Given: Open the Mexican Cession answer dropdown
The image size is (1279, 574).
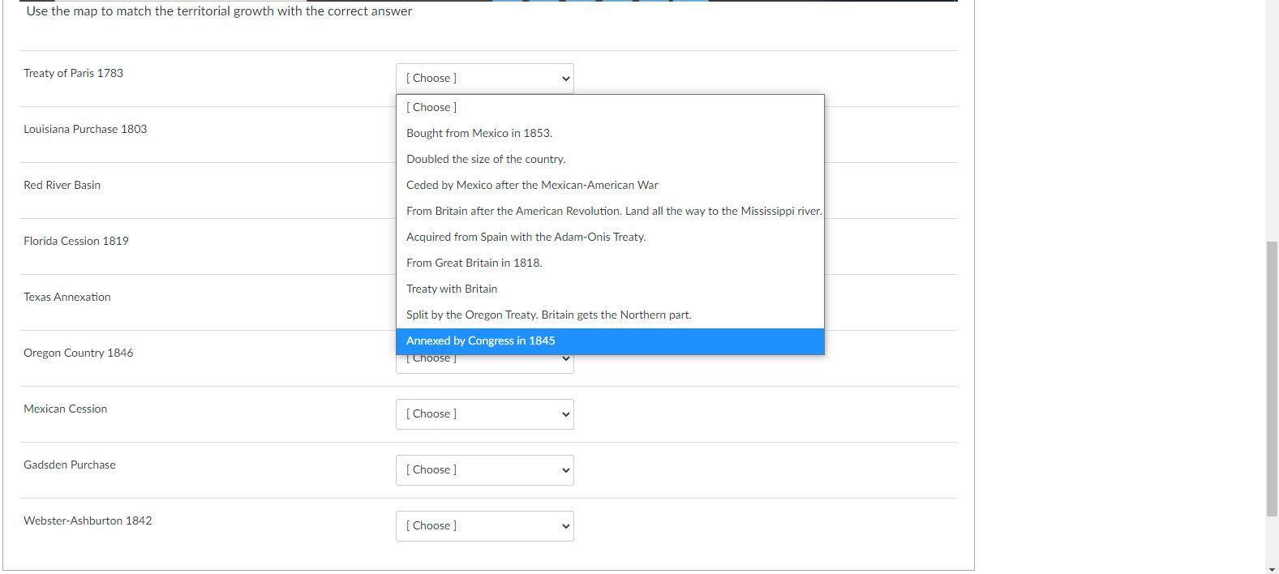Looking at the screenshot, I should coord(484,414).
